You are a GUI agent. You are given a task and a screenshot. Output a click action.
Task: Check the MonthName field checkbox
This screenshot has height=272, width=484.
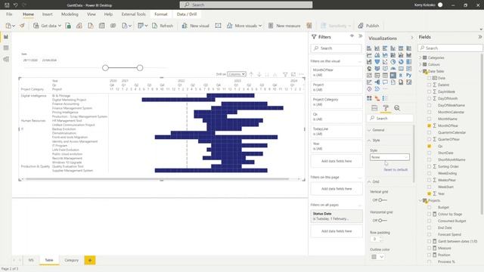click(429, 119)
